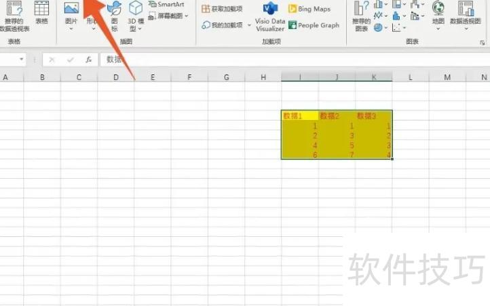This screenshot has width=490, height=306.
Task: Expand the 地图 dropdown arrow
Action: 438,29
